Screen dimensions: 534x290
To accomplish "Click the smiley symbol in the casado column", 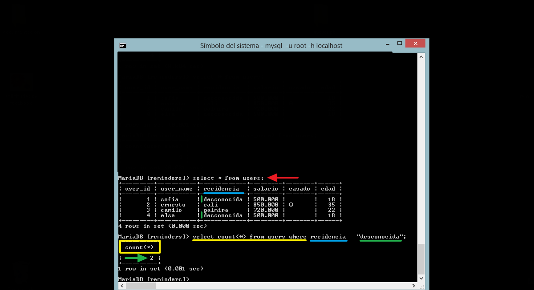I will pos(291,205).
